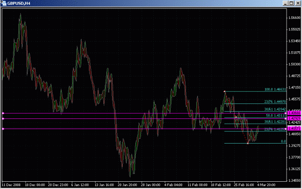Click the right handle of the 1.43886 magenta line
This screenshot has height=189, width=302.
[286, 113]
